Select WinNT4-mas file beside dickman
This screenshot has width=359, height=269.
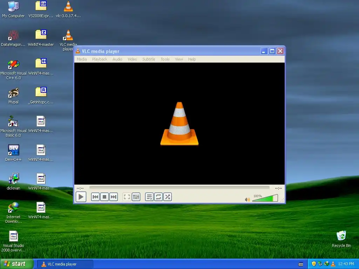coord(41,182)
